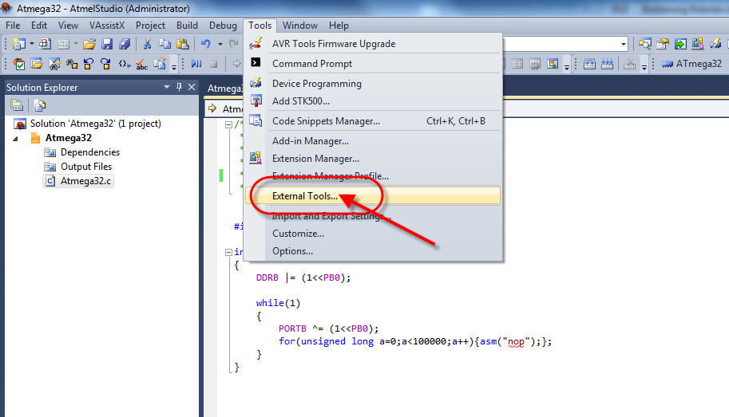Click the New Project toolbar icon
This screenshot has height=417, width=729.
19,44
